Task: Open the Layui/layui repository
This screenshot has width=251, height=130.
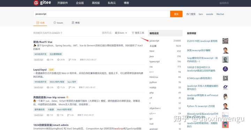Action: pyautogui.click(x=40, y=70)
